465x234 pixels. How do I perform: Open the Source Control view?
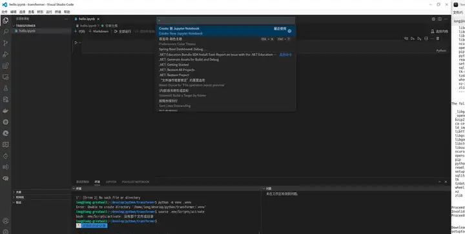[6, 43]
